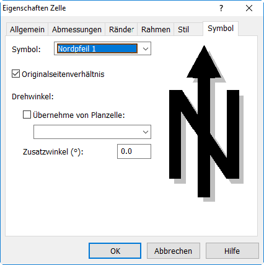Click the Übernehme von Planzelle label

[79, 115]
